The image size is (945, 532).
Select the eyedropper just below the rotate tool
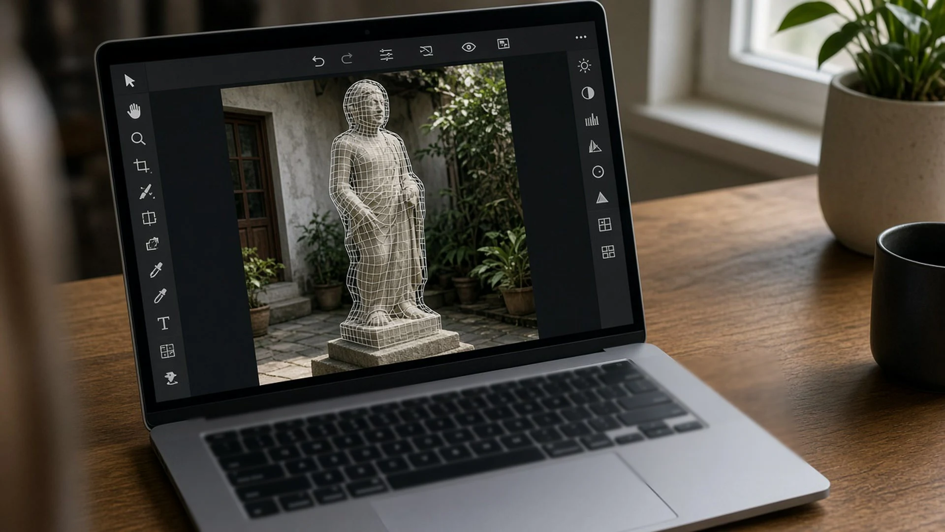[156, 270]
